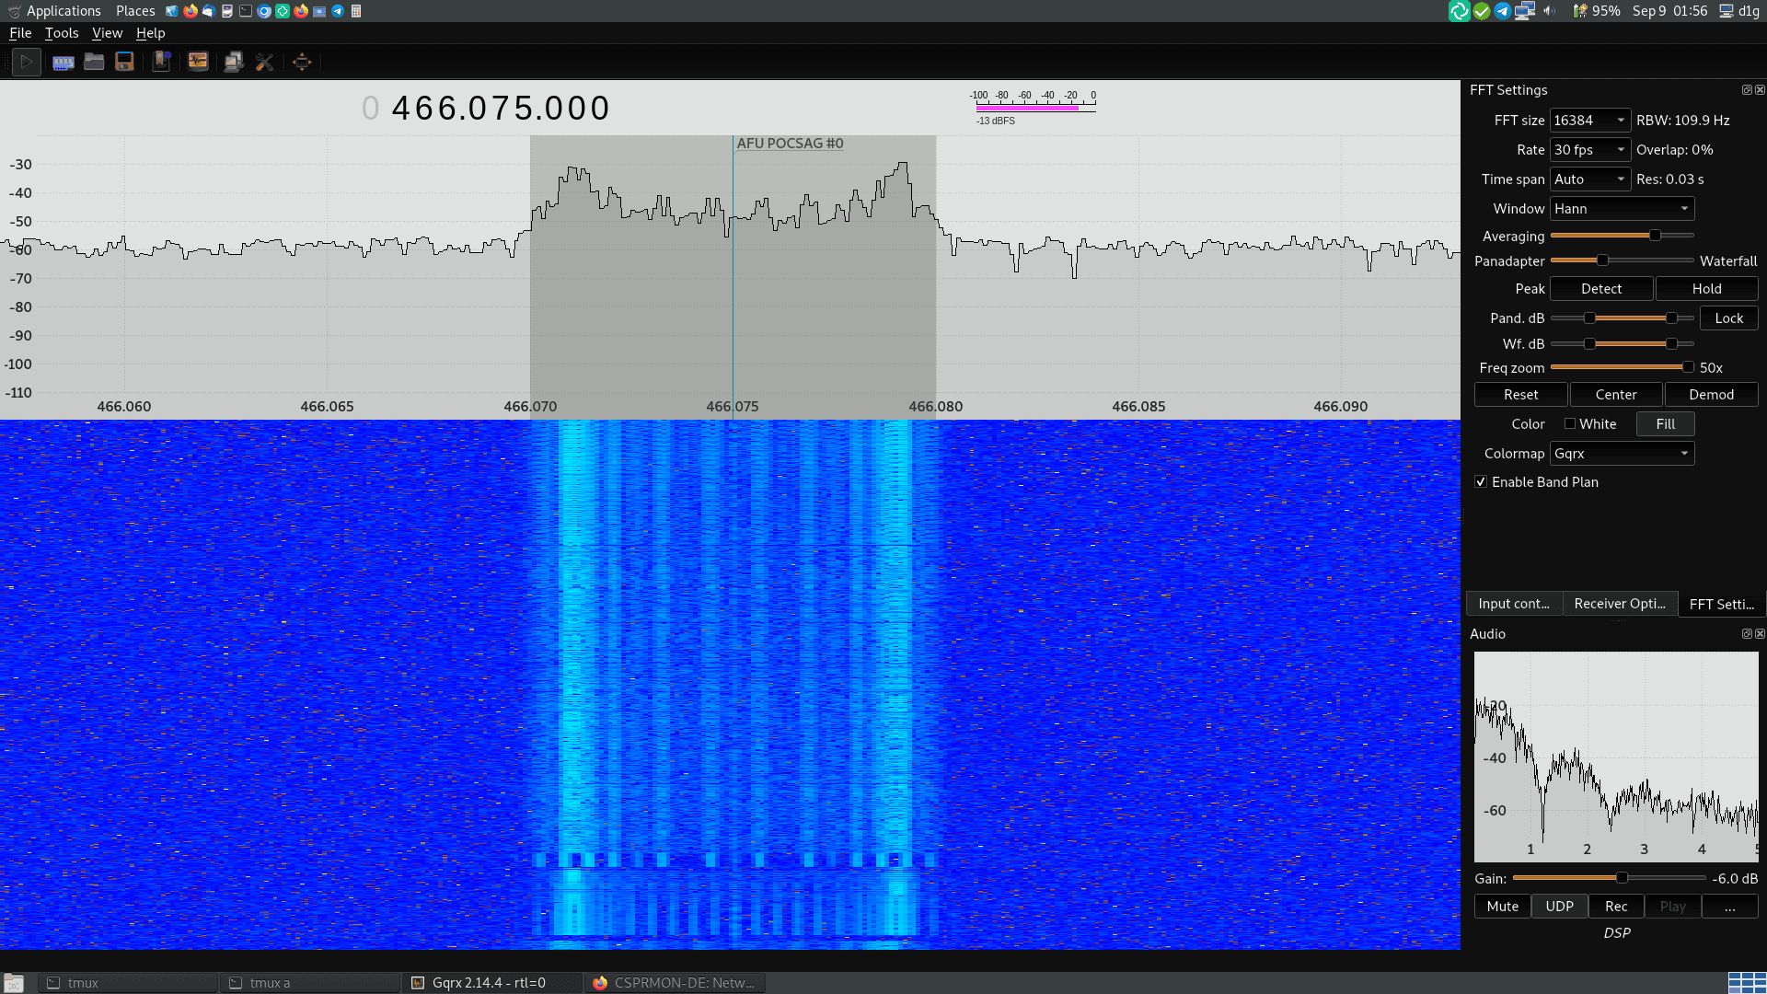Open the I/O device configuration icon
This screenshot has height=994, width=1767.
click(x=63, y=62)
